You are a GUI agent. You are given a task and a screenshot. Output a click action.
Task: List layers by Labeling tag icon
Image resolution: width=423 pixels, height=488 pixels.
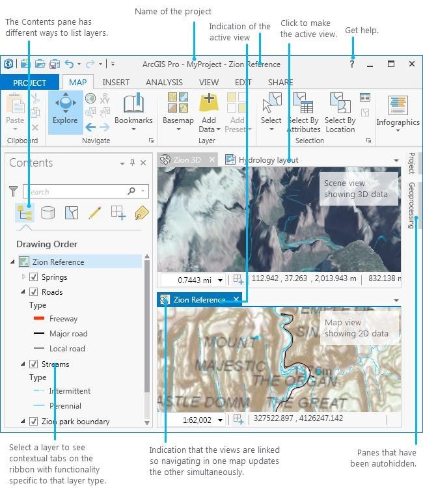(142, 213)
